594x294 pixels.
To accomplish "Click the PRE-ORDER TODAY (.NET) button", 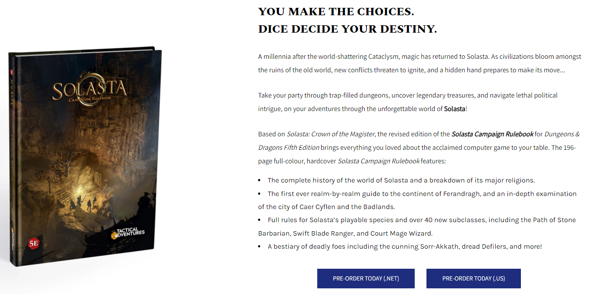I will 366,278.
